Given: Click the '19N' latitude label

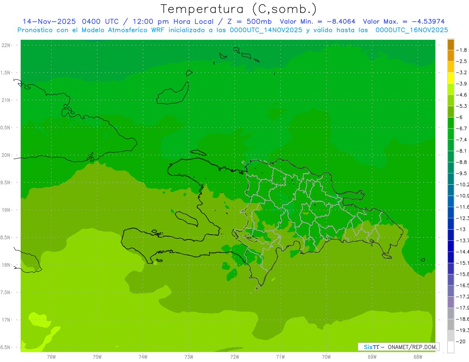Looking at the screenshot, I should click(6, 210).
